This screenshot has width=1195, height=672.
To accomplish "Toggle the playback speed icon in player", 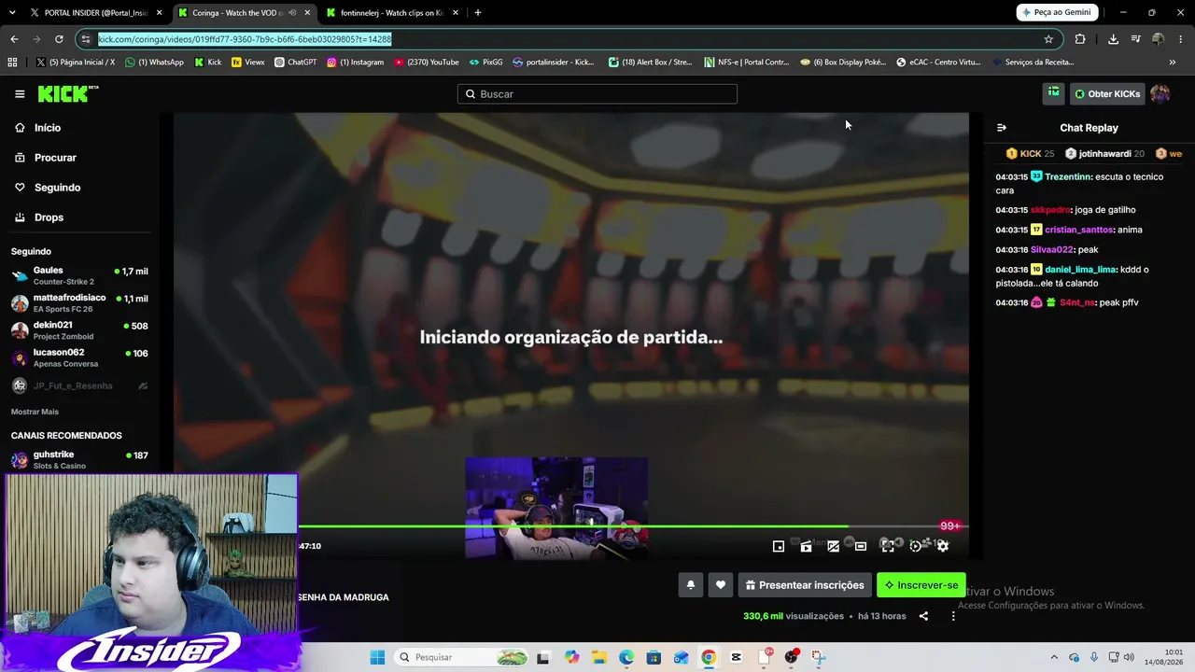I will pyautogui.click(x=916, y=546).
